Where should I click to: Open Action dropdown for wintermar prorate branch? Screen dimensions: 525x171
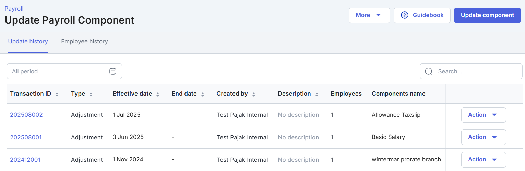coord(483,160)
